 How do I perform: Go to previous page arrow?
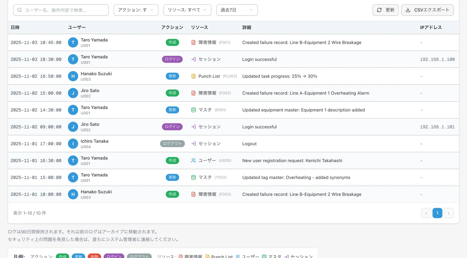(x=426, y=213)
